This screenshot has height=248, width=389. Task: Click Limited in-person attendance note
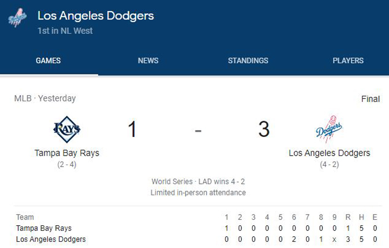coord(198,192)
